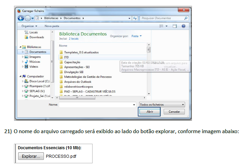Screen dimensions: 242x166
Task: Open the Organizar dropdown menu
Action: 29,26
